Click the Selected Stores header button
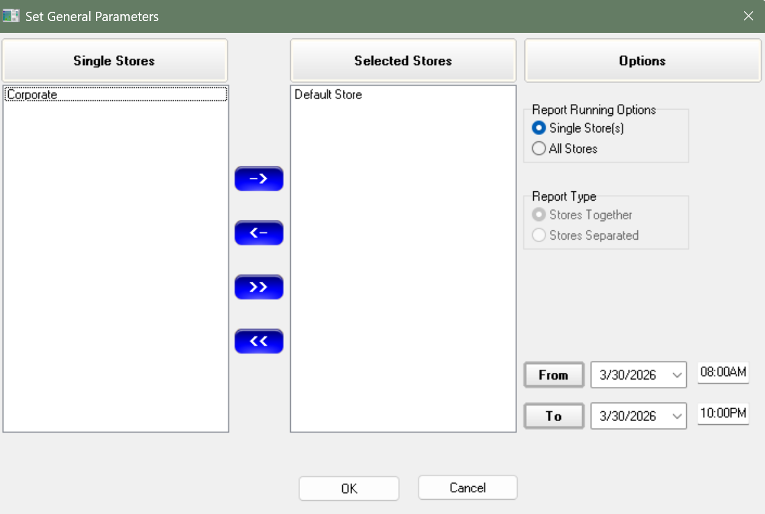The image size is (765, 514). (403, 61)
